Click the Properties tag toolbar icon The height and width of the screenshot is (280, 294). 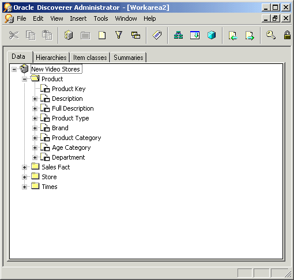point(157,35)
